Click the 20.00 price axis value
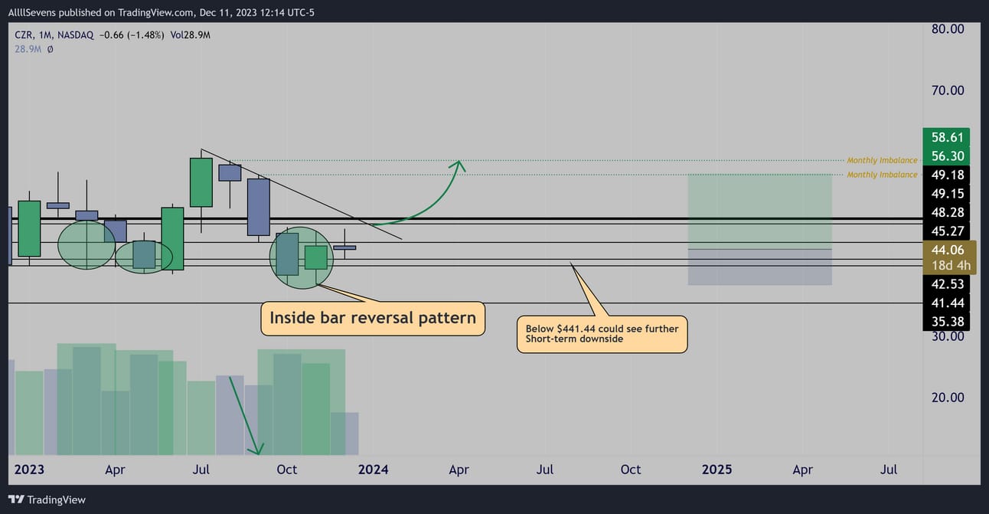Viewport: 989px width, 514px height. point(947,398)
